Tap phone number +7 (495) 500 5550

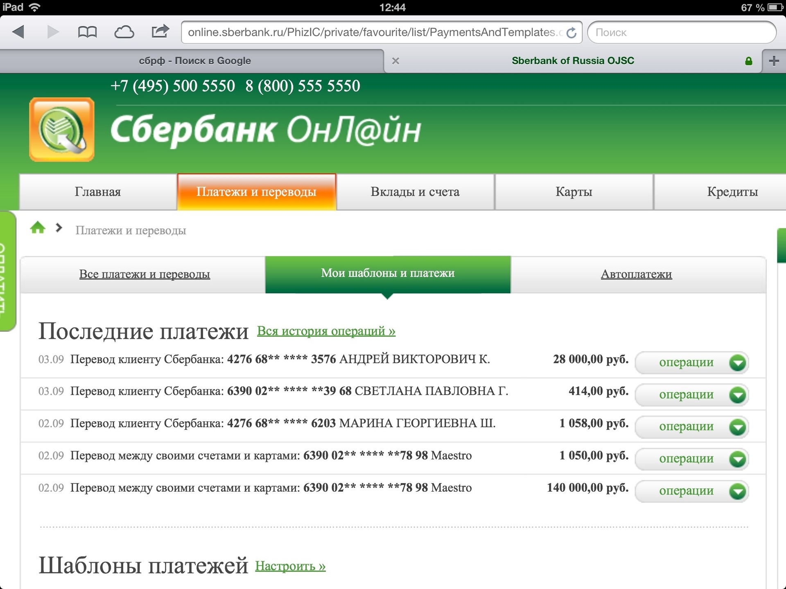coord(173,86)
